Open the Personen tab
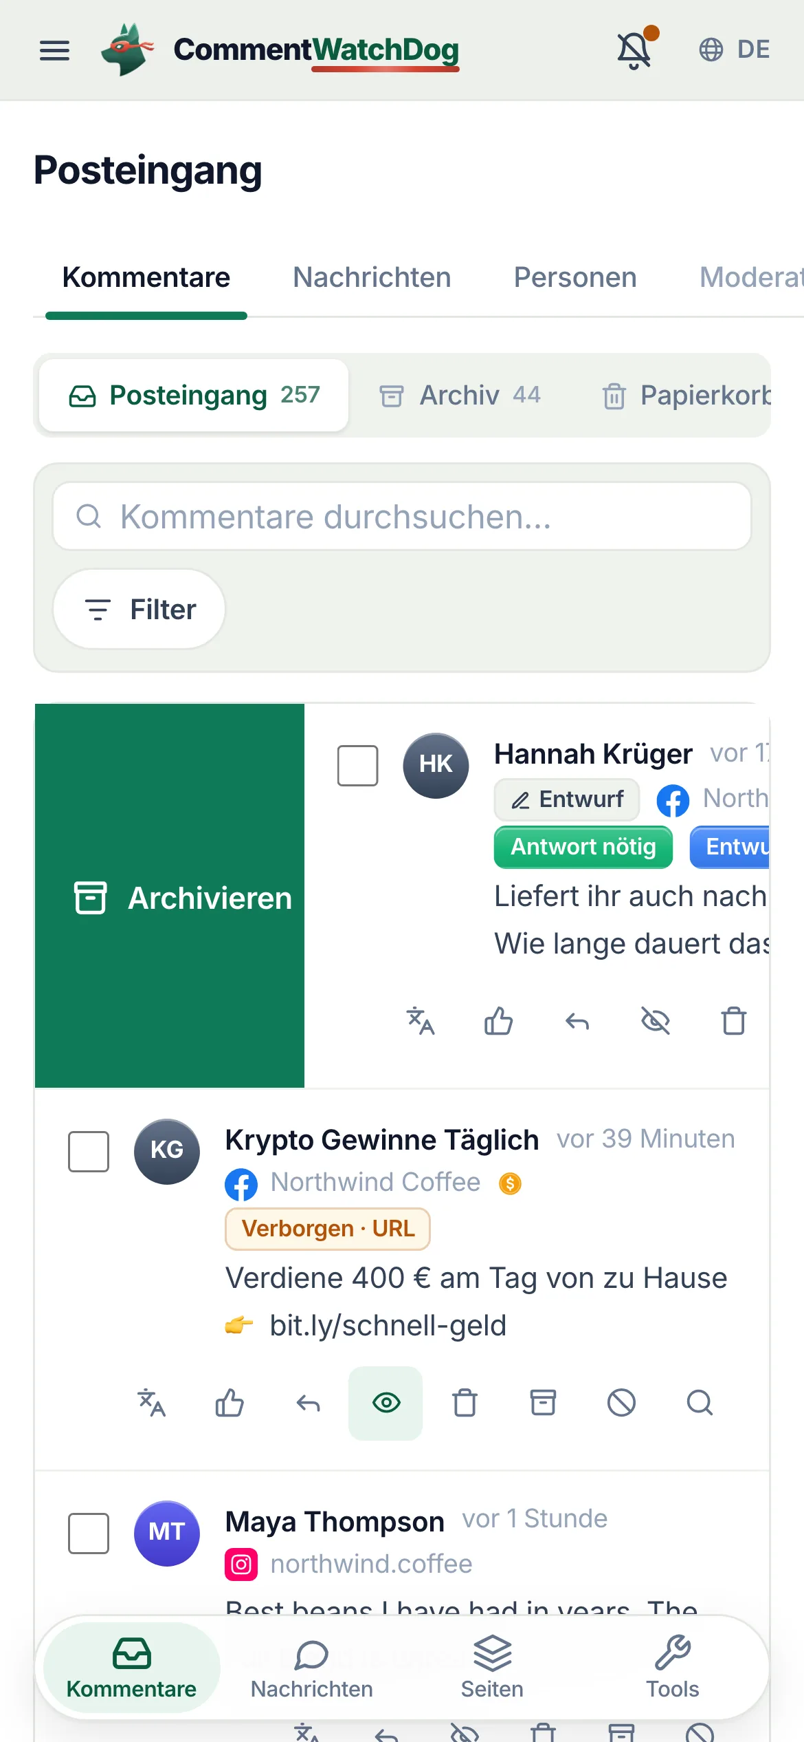This screenshot has height=1742, width=804. [575, 278]
